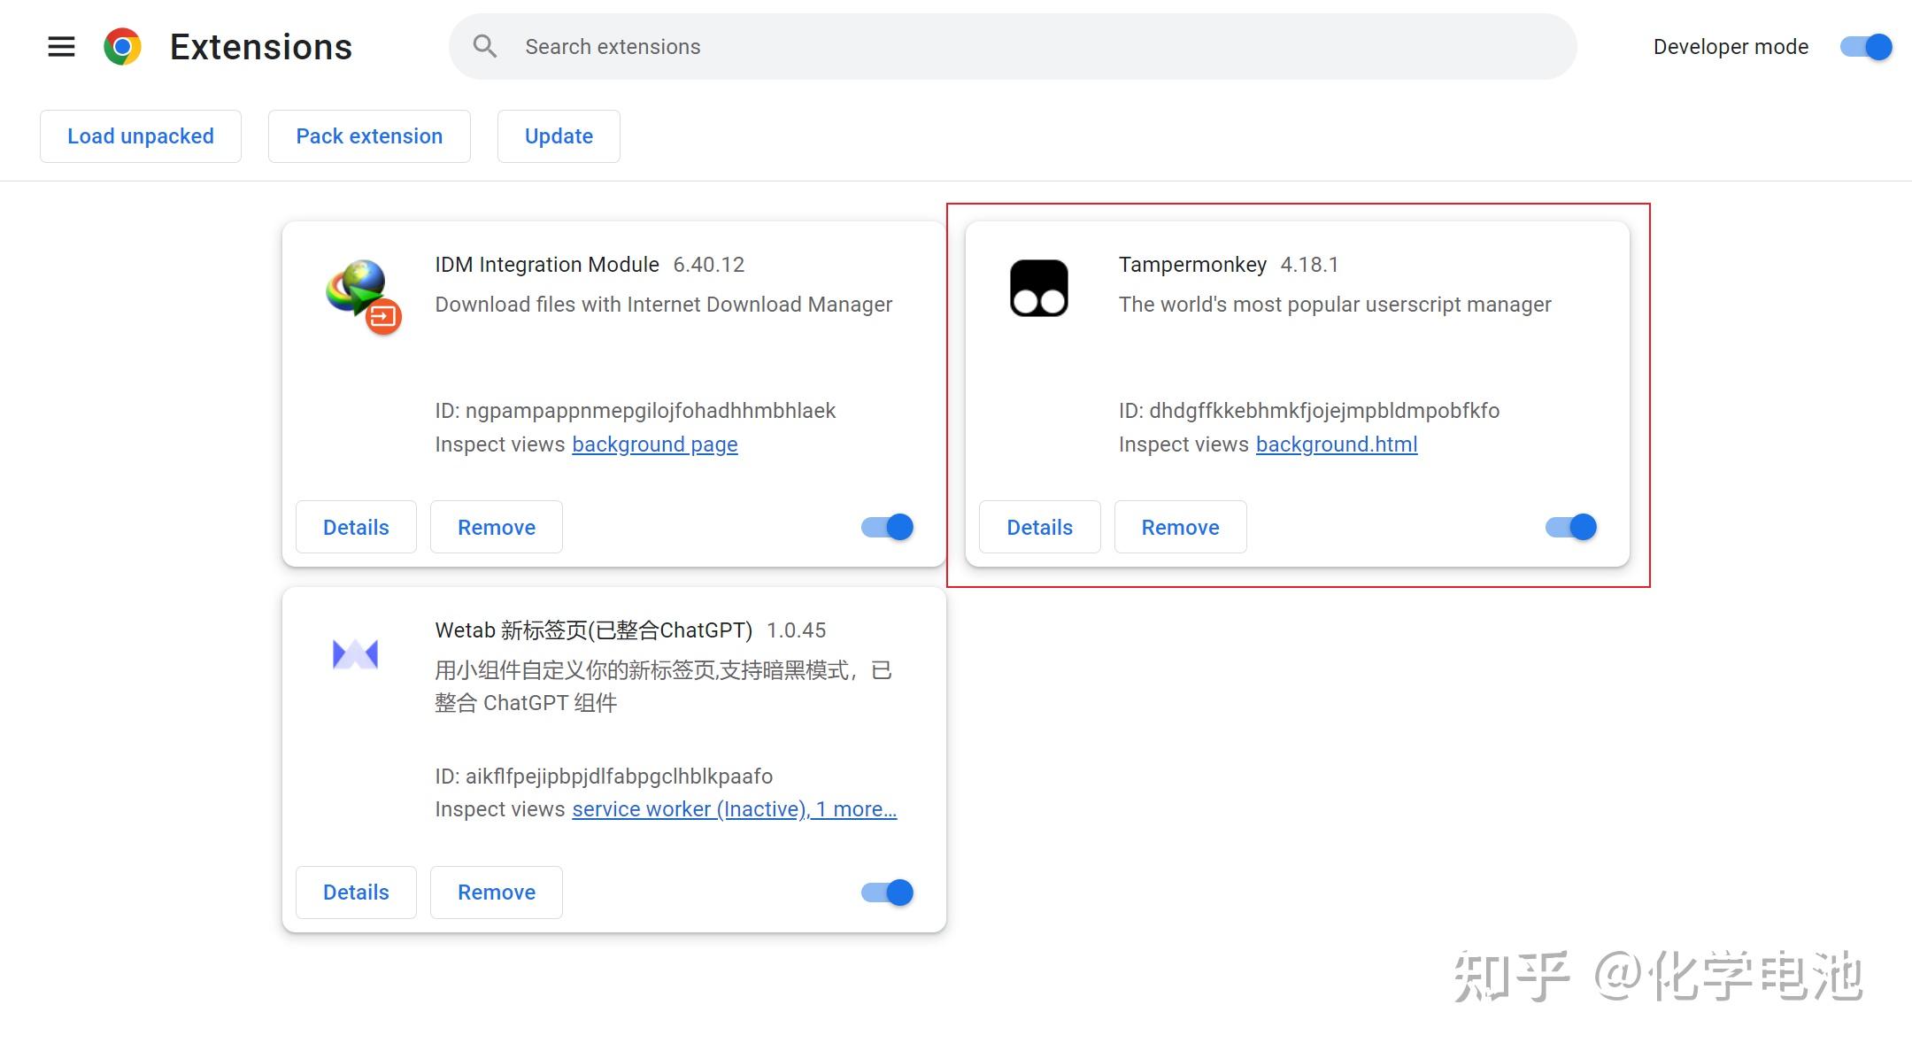1912x1051 pixels.
Task: Toggle Developer mode switch
Action: (x=1866, y=47)
